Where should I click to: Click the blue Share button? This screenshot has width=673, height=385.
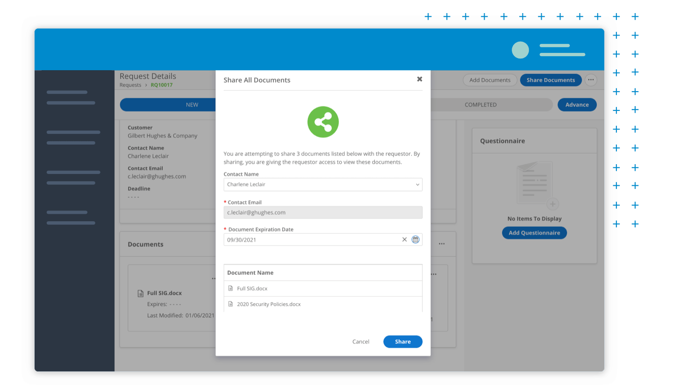403,341
